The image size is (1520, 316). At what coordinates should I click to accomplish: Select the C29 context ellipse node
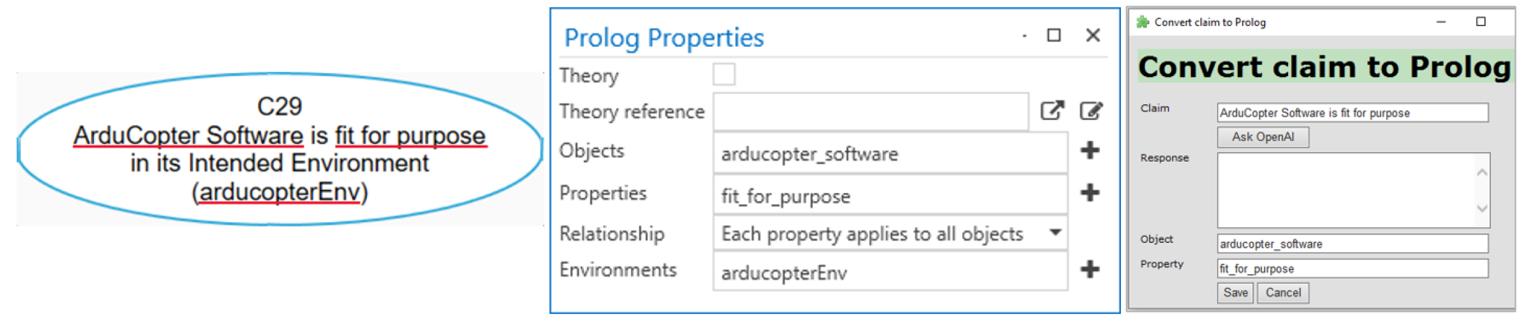(280, 149)
